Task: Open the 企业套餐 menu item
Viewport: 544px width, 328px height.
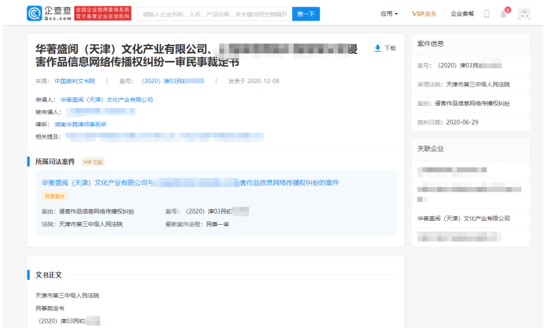Action: point(462,14)
